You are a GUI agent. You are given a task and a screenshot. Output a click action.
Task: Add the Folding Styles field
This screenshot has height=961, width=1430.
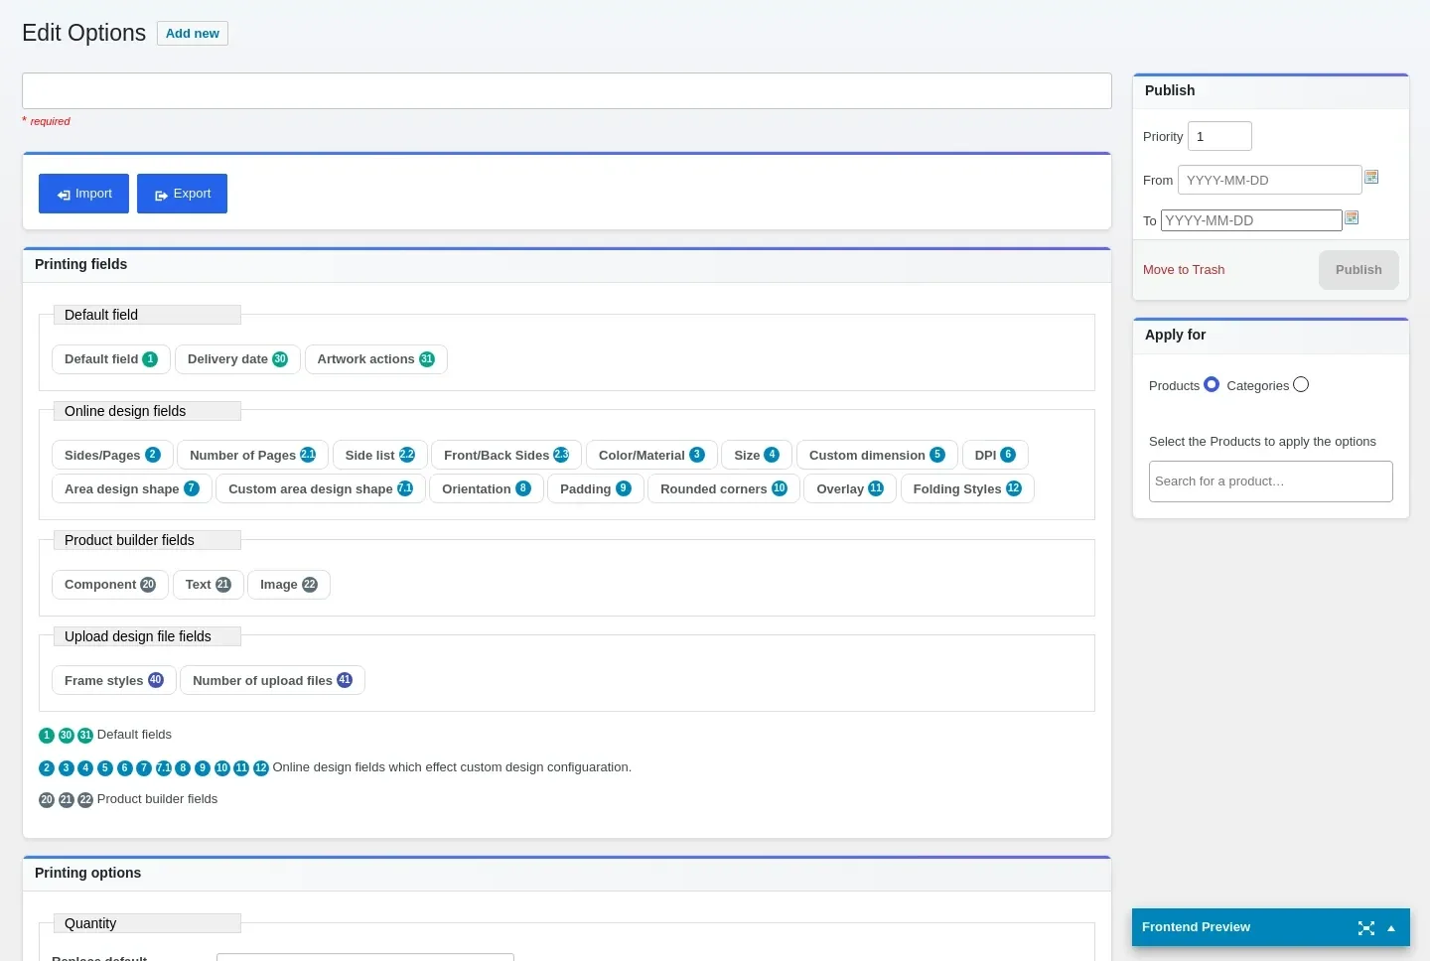967,489
